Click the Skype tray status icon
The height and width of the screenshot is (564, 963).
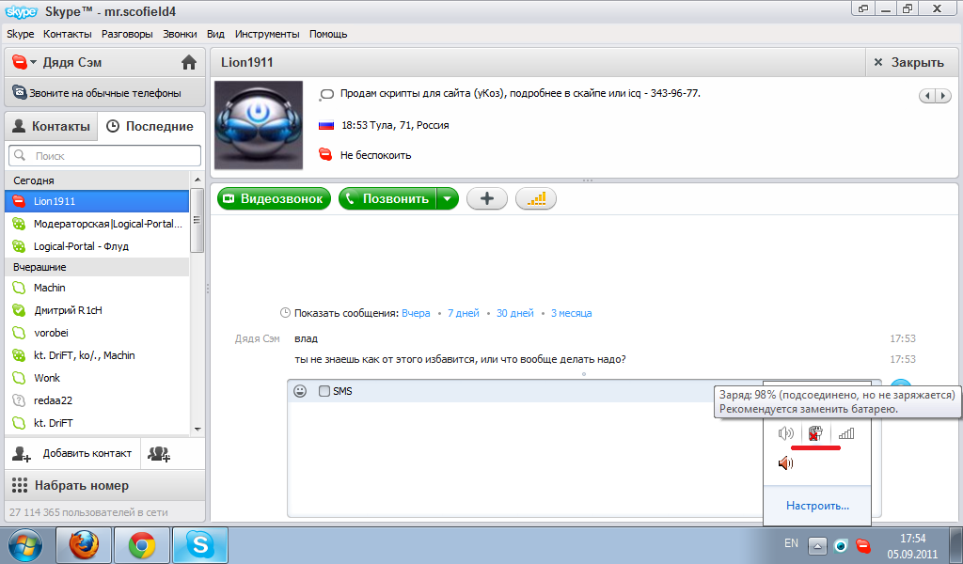point(863,545)
